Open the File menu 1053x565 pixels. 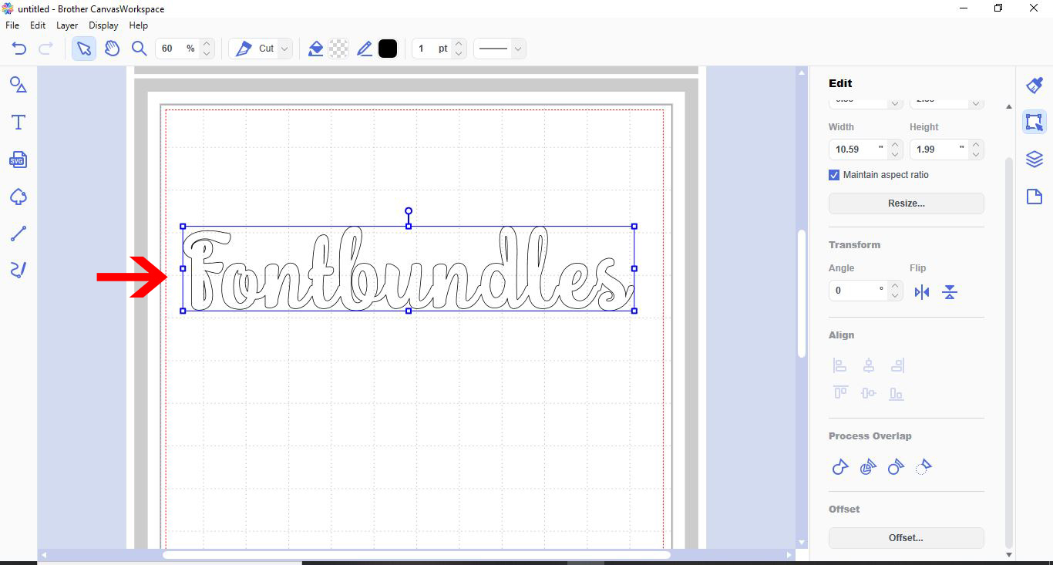coord(12,25)
